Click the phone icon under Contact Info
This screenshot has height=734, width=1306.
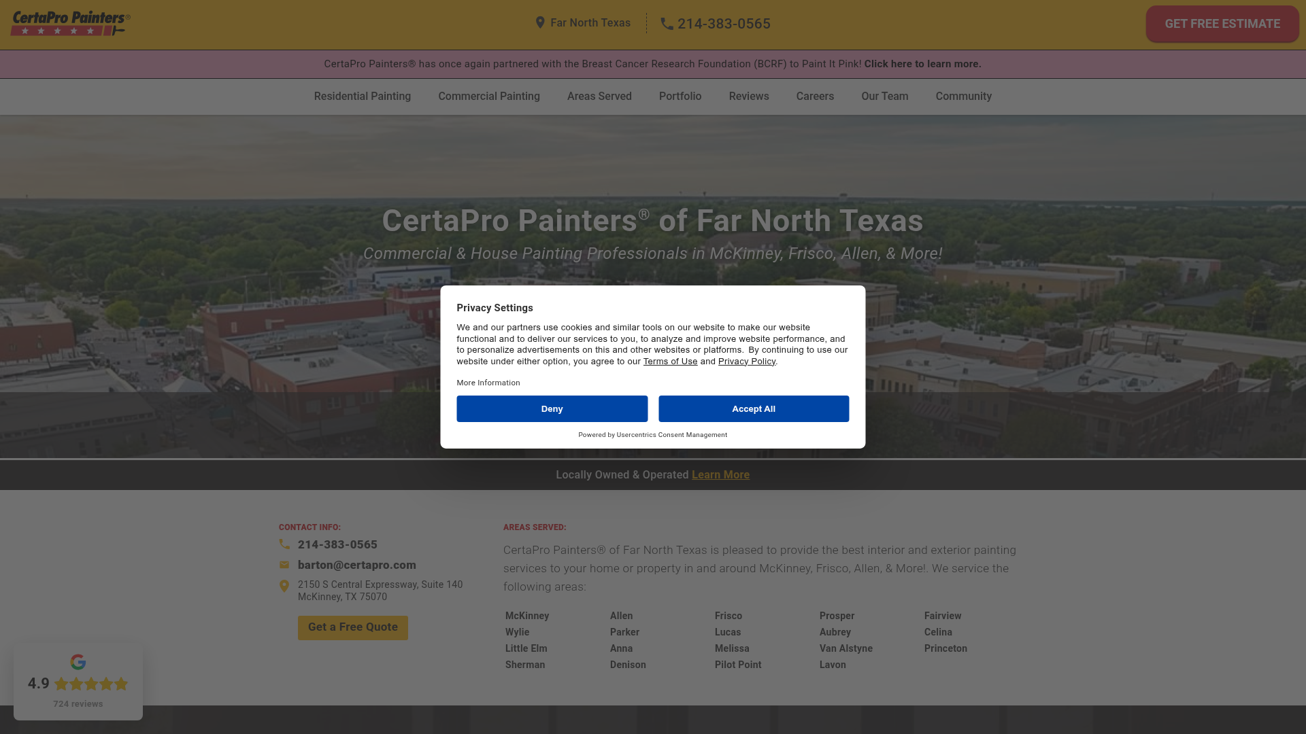(x=284, y=544)
